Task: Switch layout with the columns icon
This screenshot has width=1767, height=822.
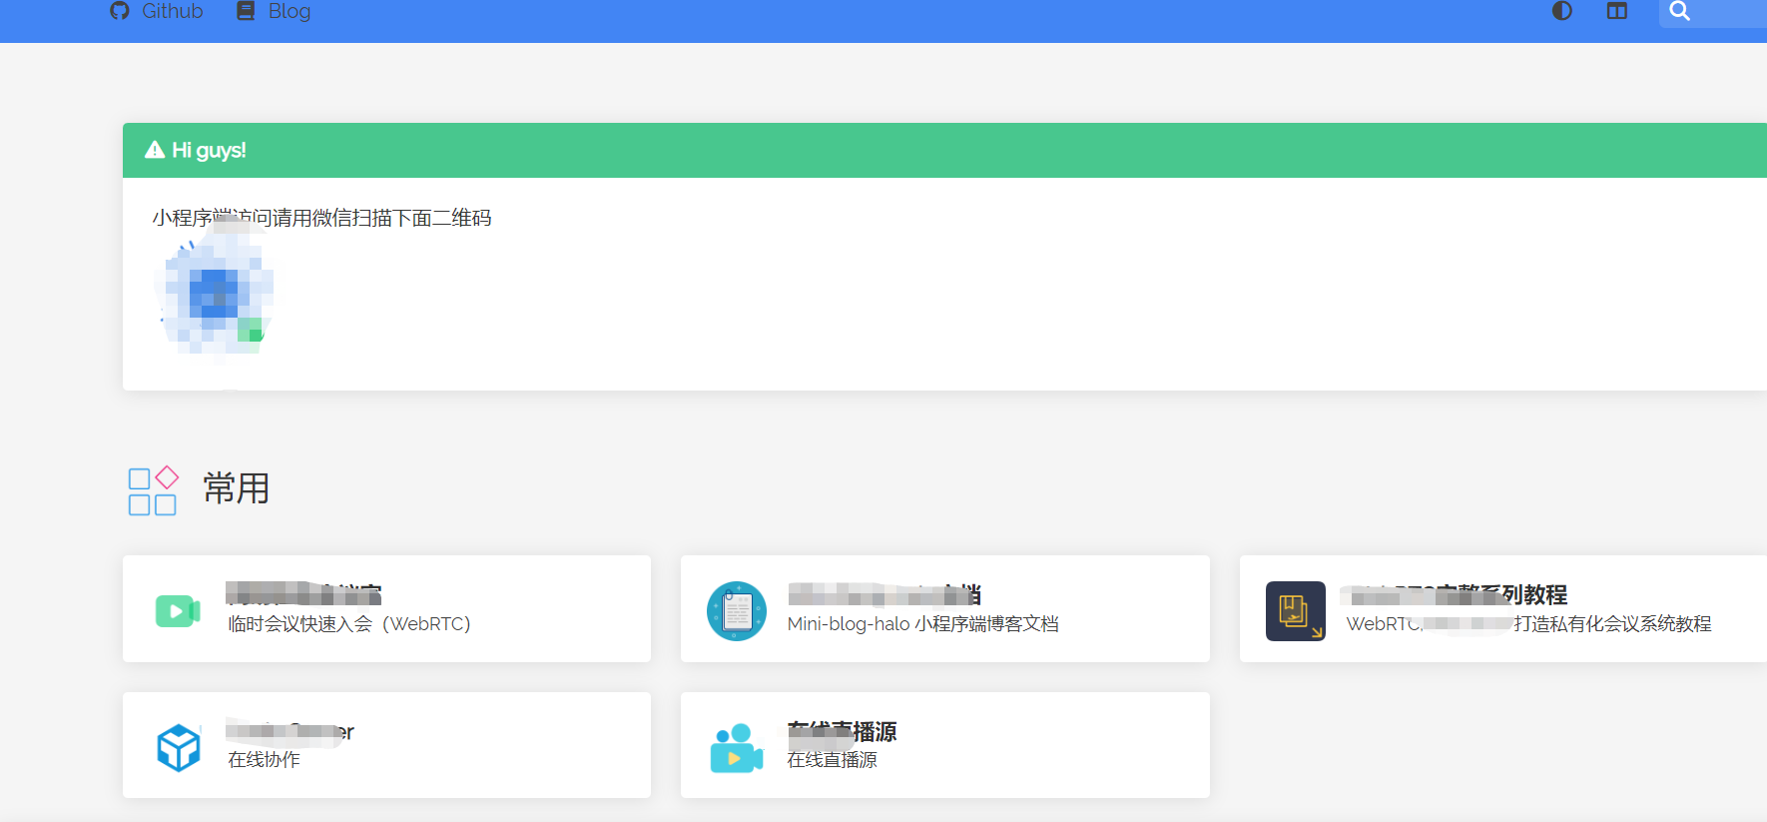Action: coord(1617,11)
